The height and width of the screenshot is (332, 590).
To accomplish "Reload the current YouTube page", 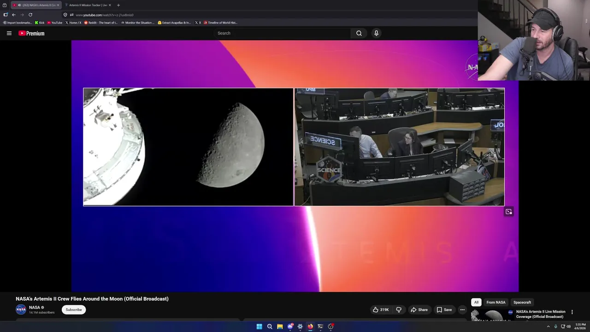I will click(x=30, y=15).
